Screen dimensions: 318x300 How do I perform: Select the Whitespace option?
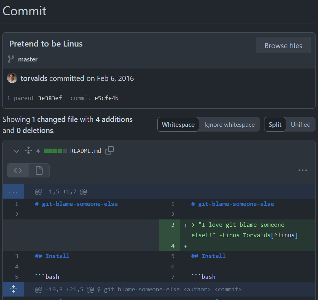(x=178, y=125)
